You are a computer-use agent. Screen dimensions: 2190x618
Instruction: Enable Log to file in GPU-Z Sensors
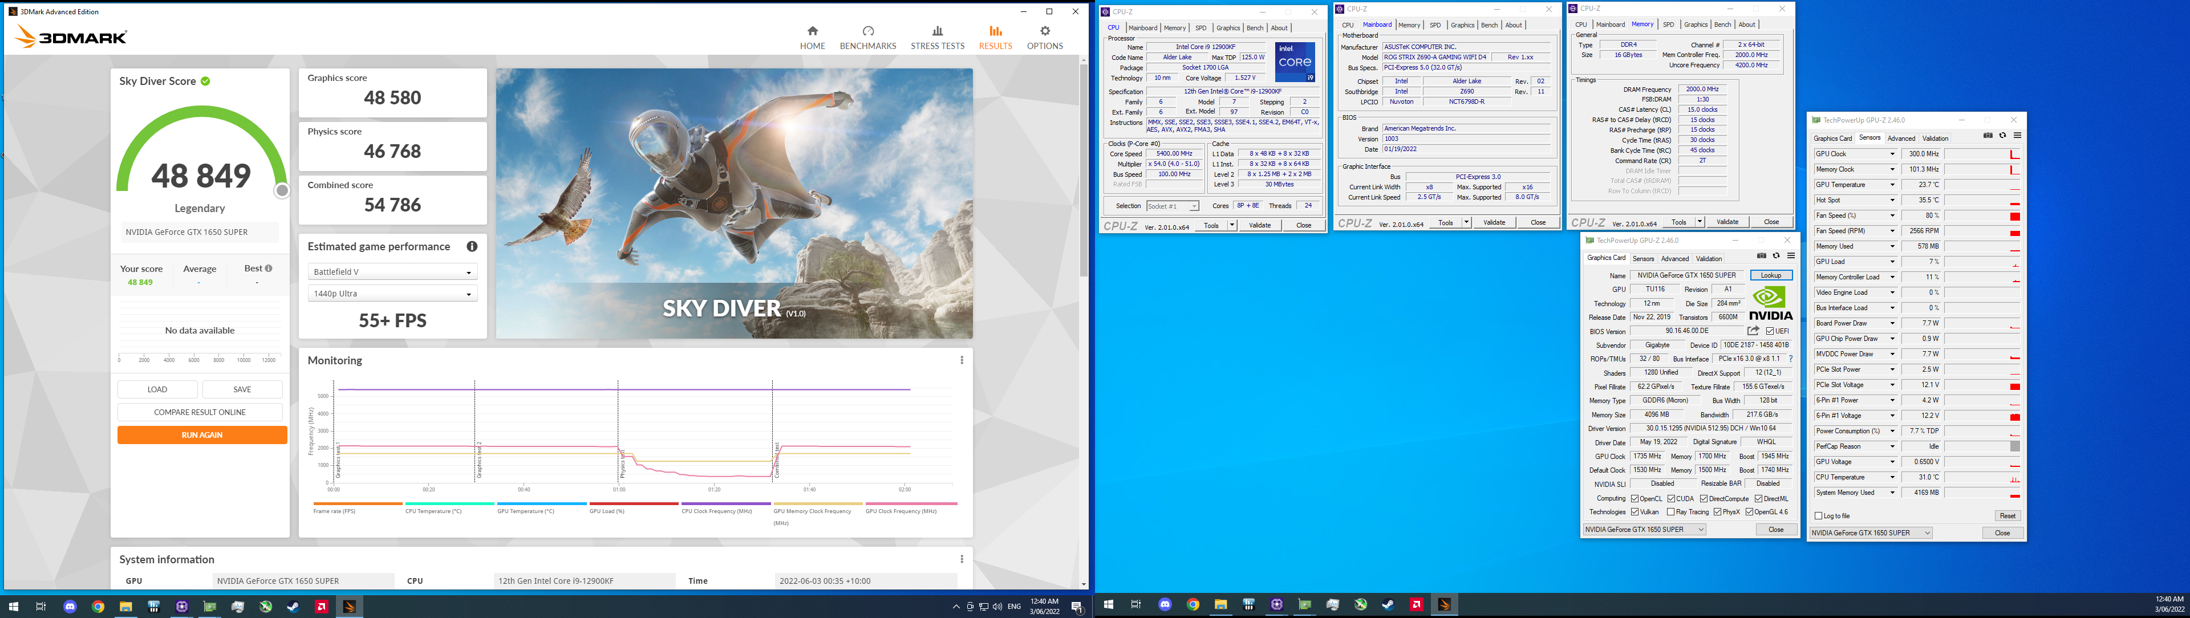click(1819, 516)
